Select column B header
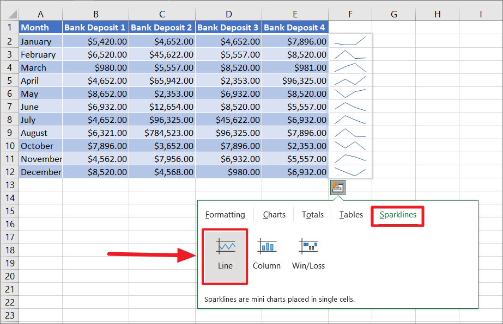Screen dimensions: 503x324 [95, 14]
